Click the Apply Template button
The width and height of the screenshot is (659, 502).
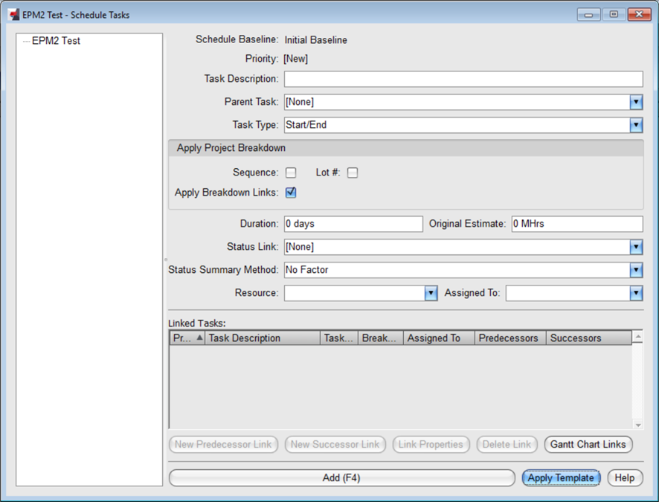click(x=561, y=478)
